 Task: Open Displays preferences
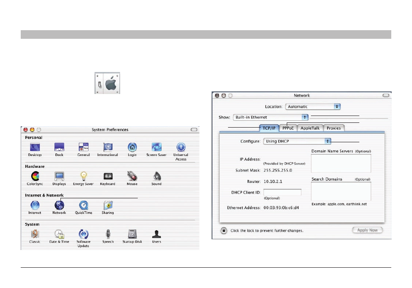pyautogui.click(x=59, y=176)
